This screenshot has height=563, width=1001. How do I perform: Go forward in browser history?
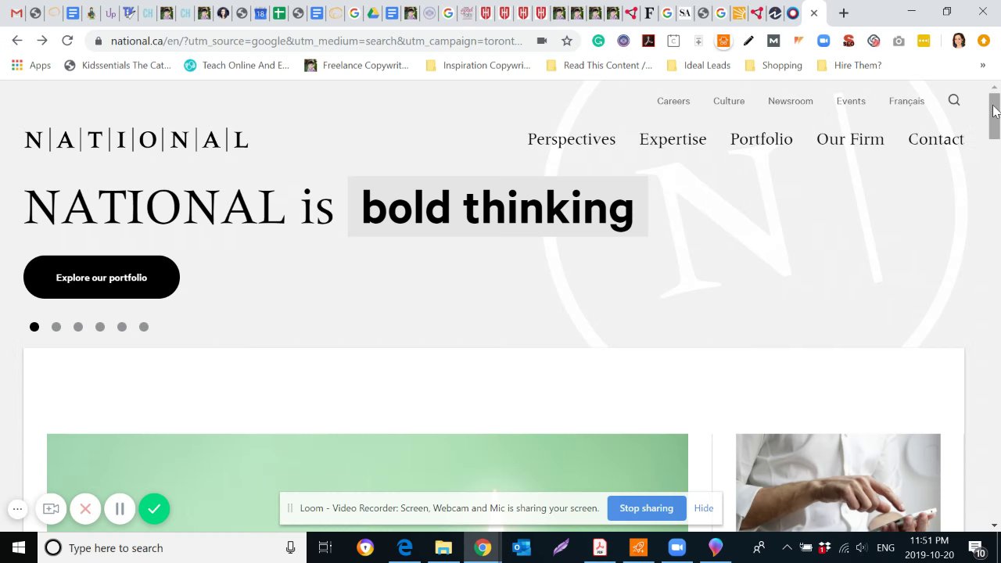coord(42,41)
